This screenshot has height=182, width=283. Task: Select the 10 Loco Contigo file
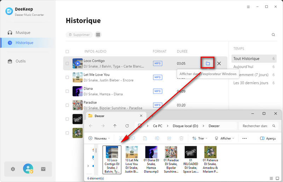112,160
